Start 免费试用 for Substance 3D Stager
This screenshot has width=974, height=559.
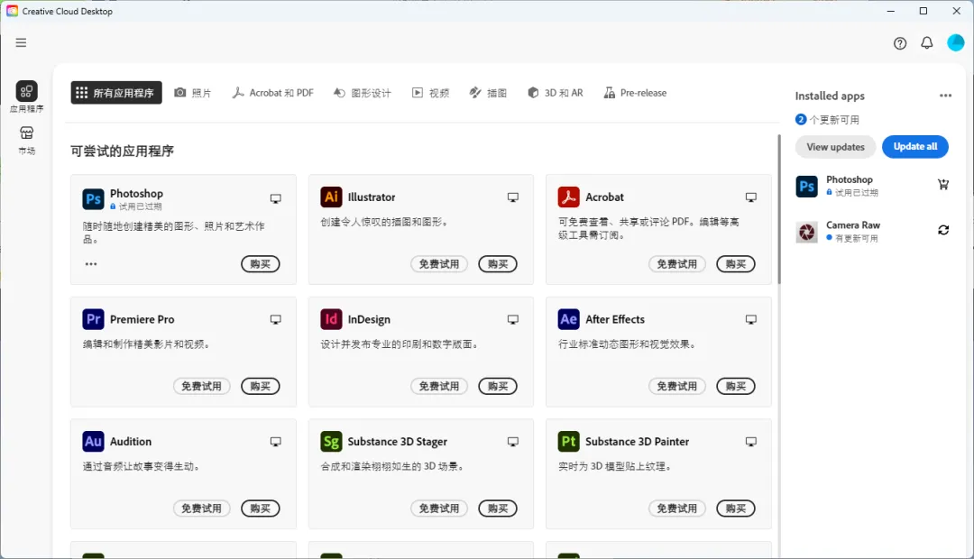(439, 509)
